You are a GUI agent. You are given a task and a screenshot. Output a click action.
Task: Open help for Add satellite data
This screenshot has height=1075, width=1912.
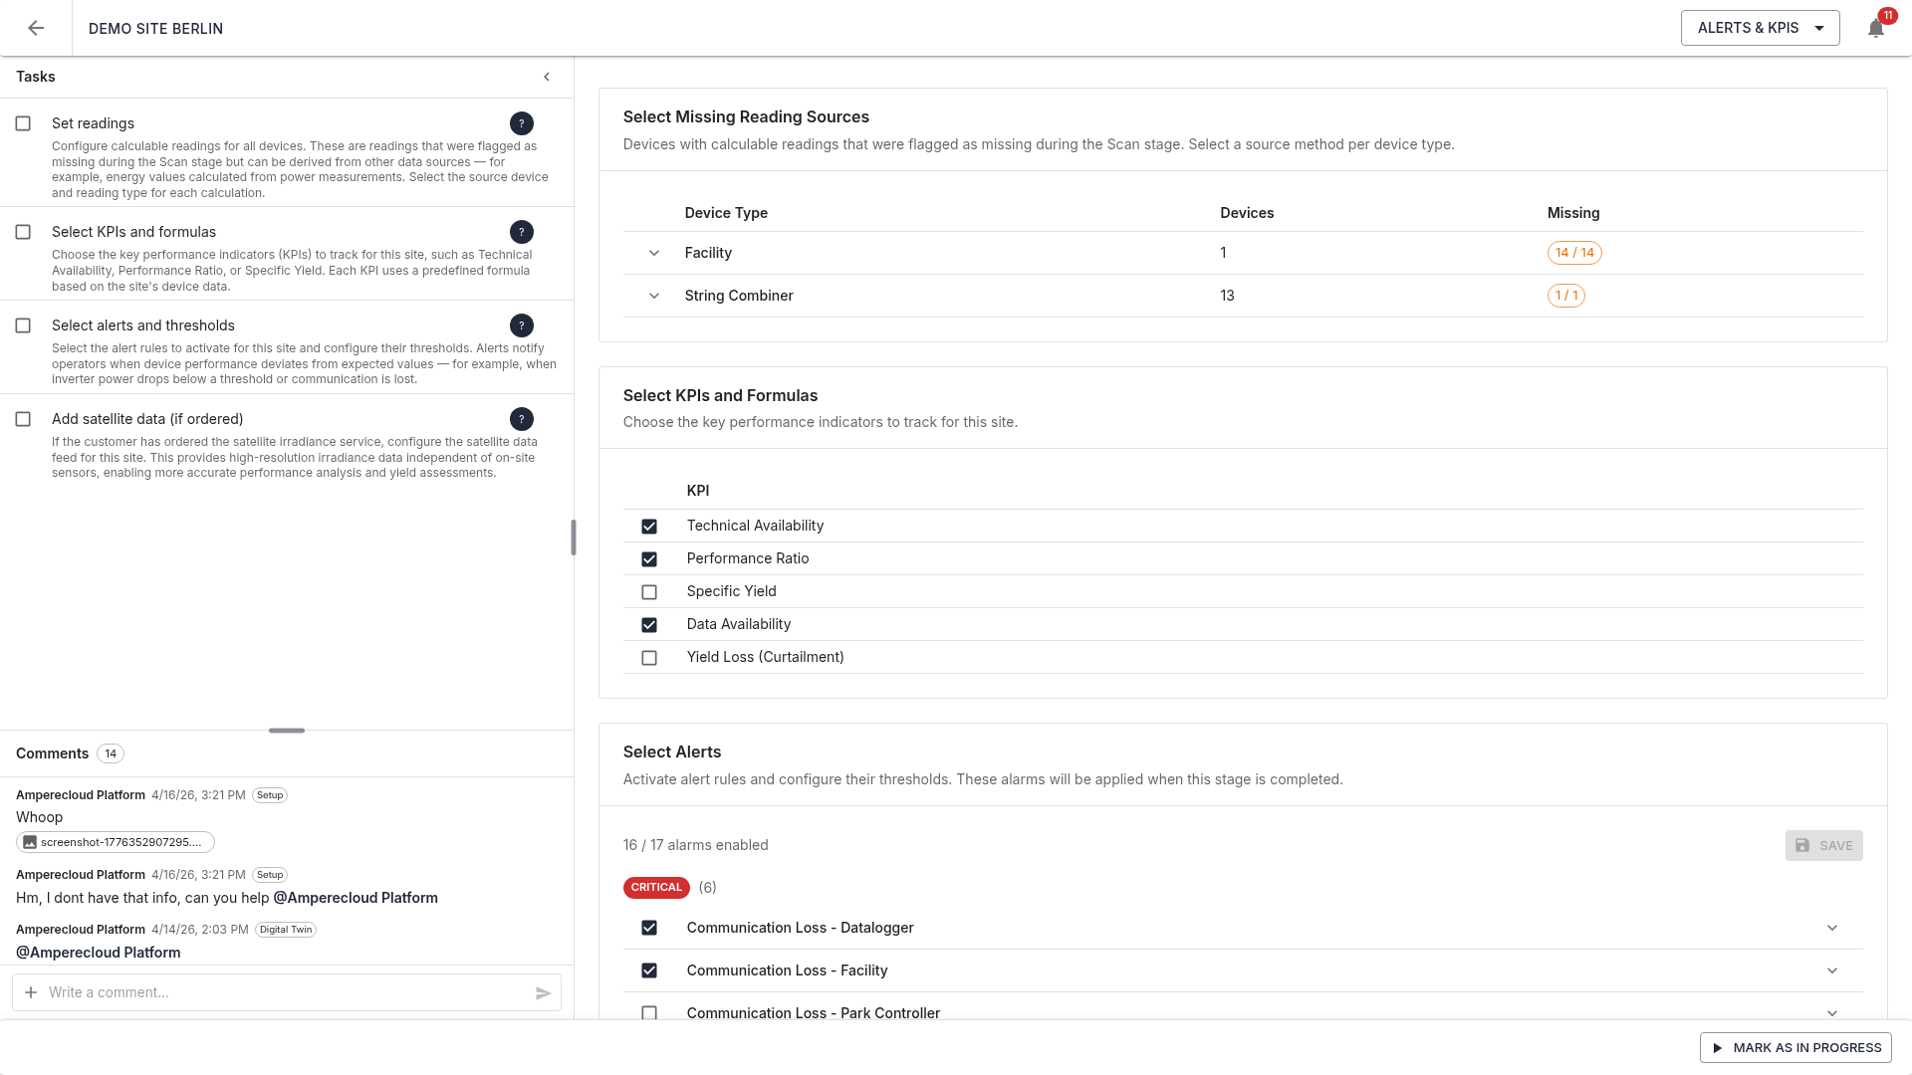click(x=522, y=419)
